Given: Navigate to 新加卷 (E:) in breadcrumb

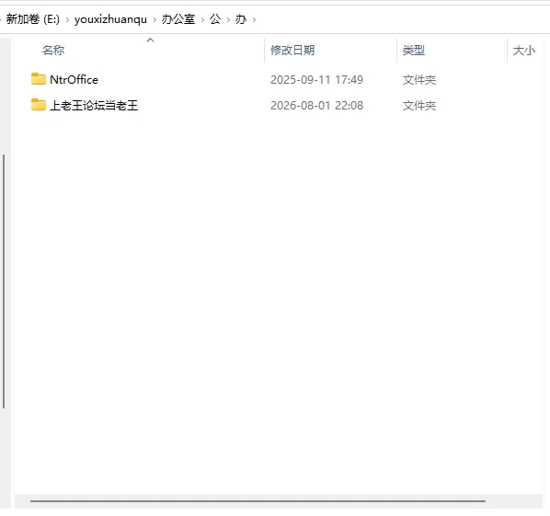Looking at the screenshot, I should (32, 19).
